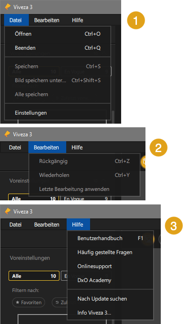
Task: Select Beenden to quit Viveza
Action: point(58,48)
